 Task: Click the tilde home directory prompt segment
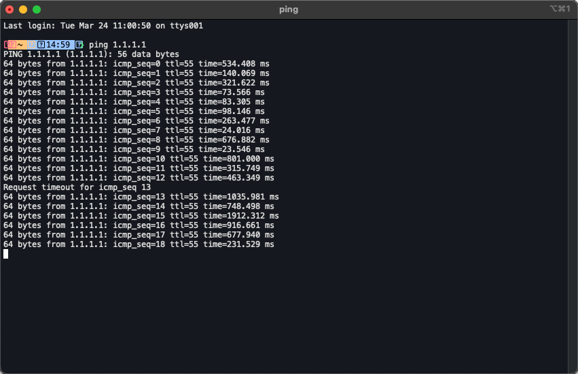point(20,45)
